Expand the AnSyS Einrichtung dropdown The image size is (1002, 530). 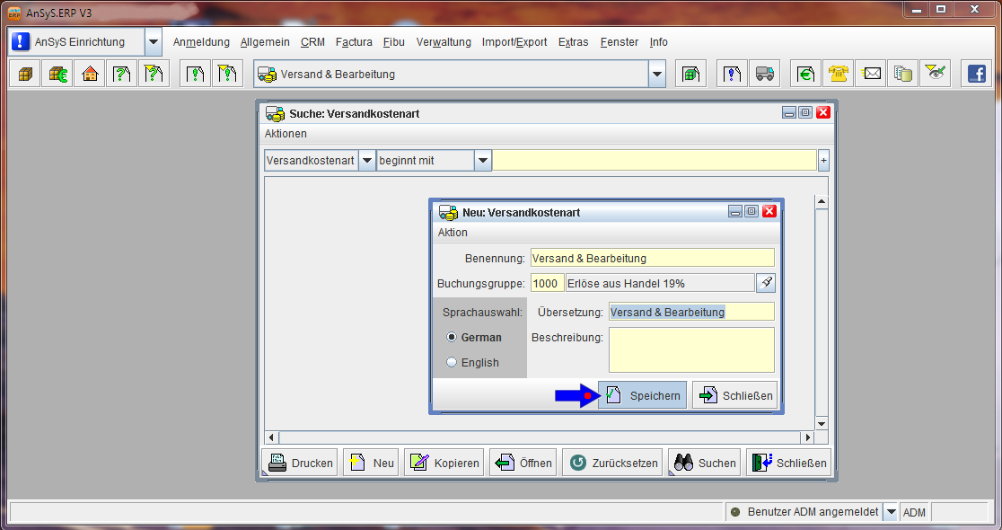pos(153,42)
